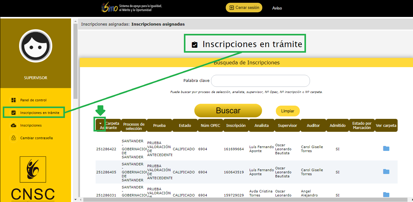Click the Cambiar contraseña lock icon

tap(14, 138)
